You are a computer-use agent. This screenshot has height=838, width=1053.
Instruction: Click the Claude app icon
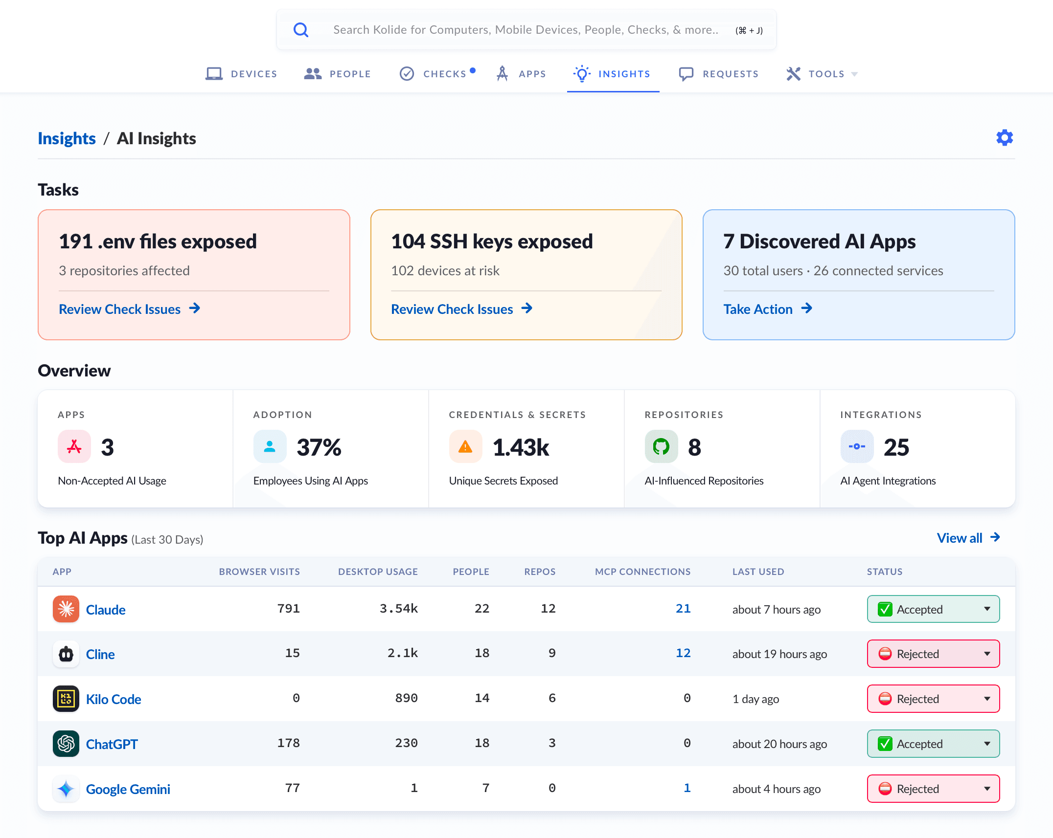click(x=66, y=609)
